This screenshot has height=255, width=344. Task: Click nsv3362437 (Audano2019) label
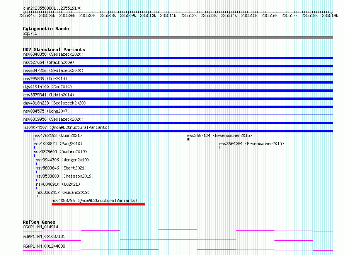[63, 192]
